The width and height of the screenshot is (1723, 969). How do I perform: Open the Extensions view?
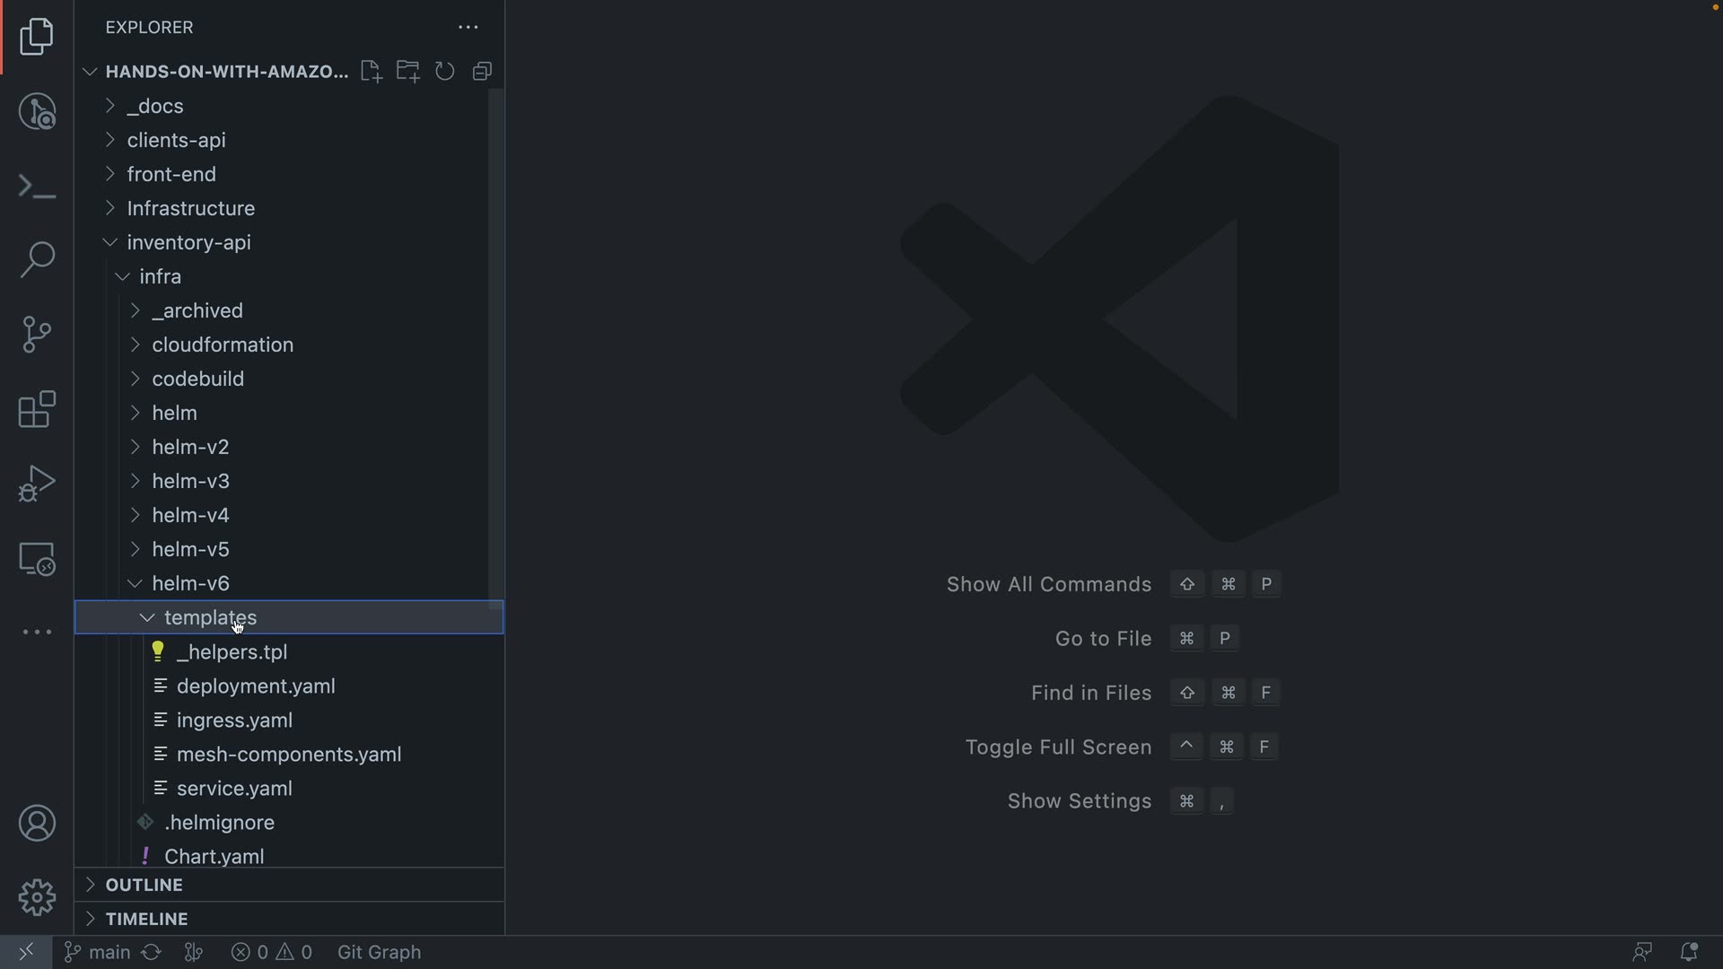[x=37, y=409]
